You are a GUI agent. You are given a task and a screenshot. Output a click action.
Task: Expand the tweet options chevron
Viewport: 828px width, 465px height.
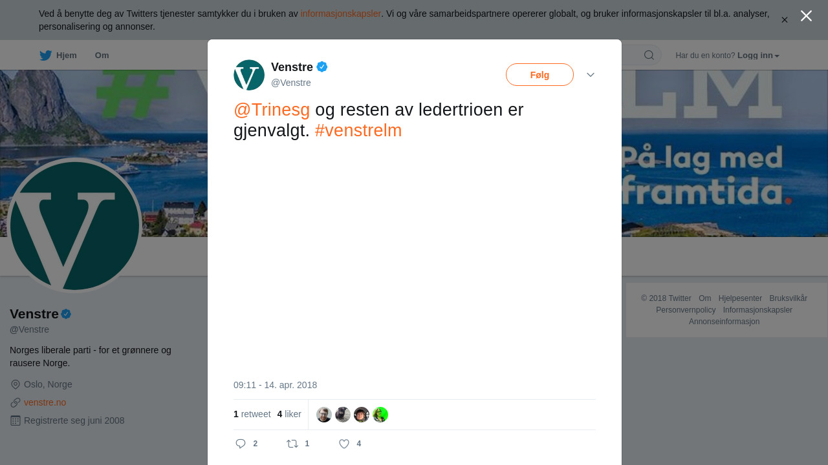(x=591, y=75)
